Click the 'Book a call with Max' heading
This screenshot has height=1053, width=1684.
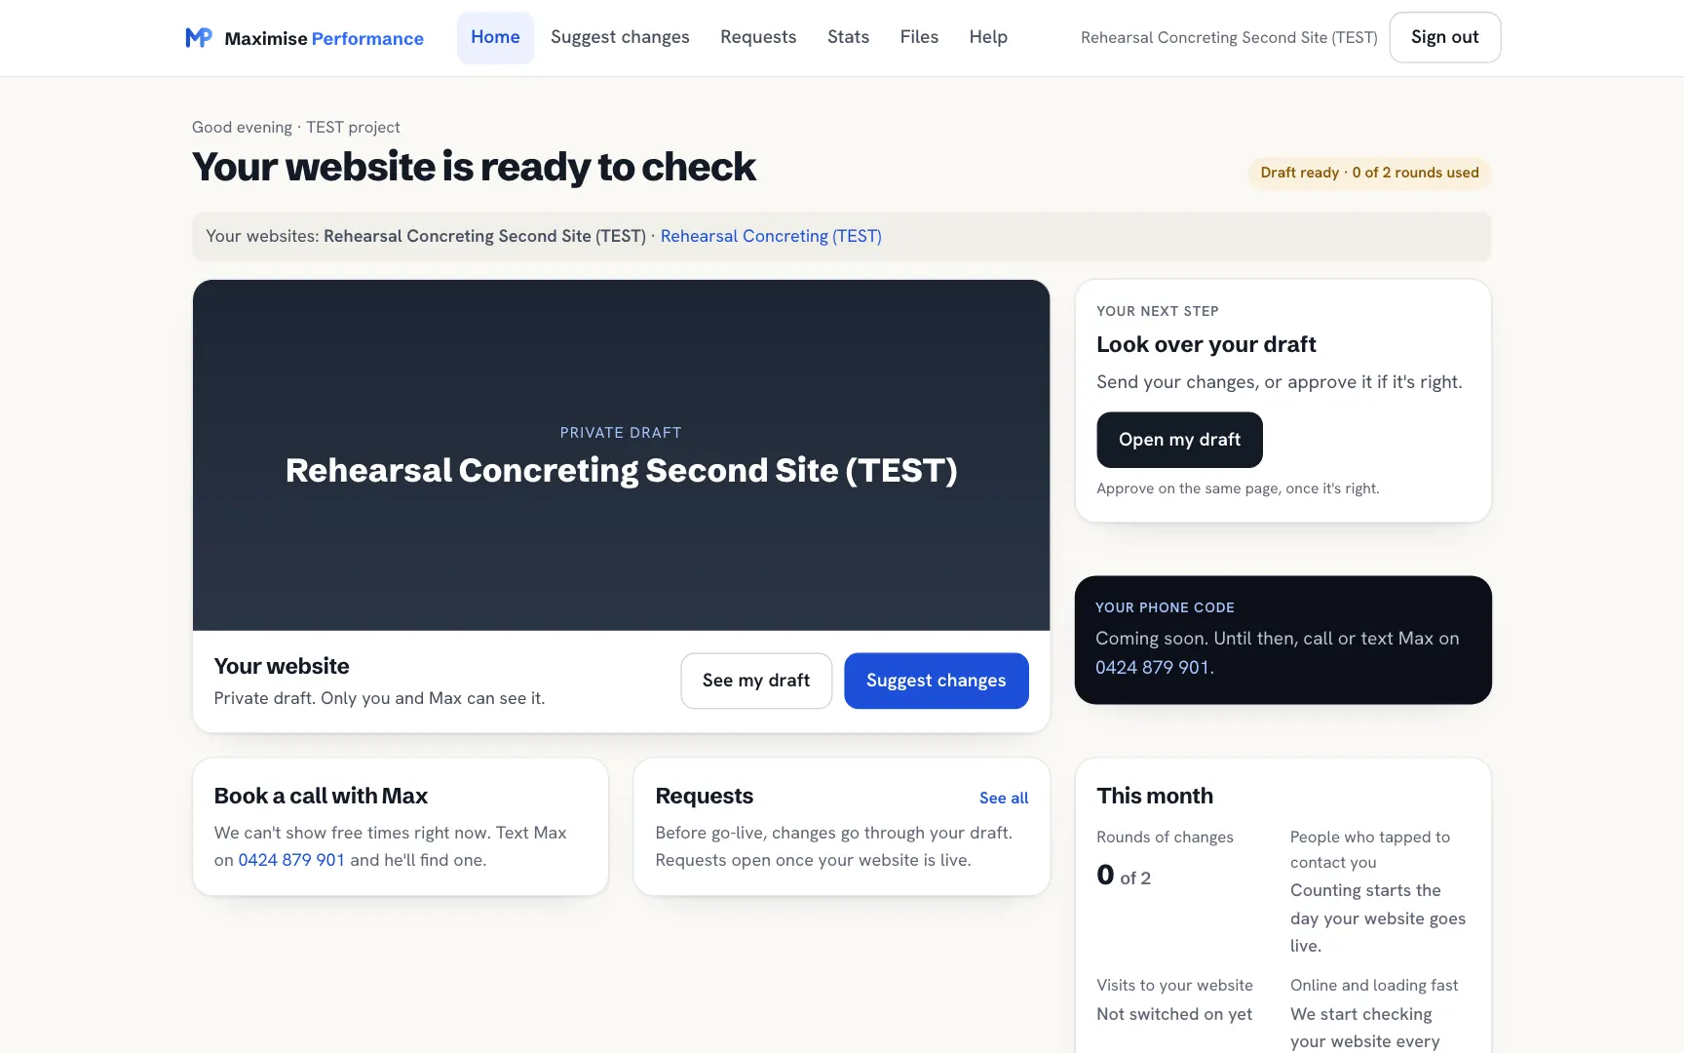coord(321,796)
